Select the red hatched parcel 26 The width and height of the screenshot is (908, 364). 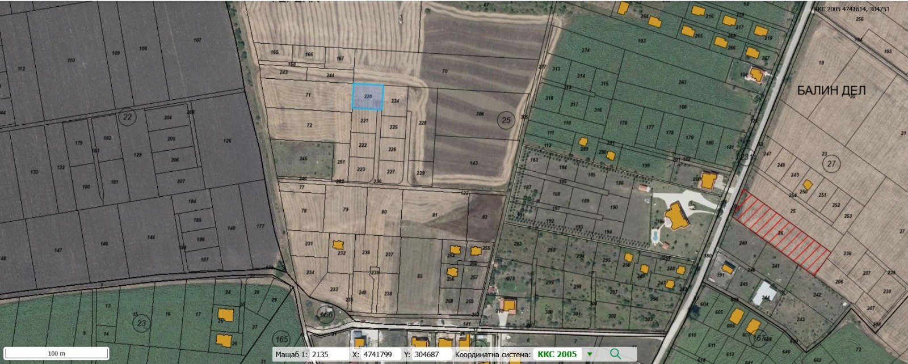[780, 233]
